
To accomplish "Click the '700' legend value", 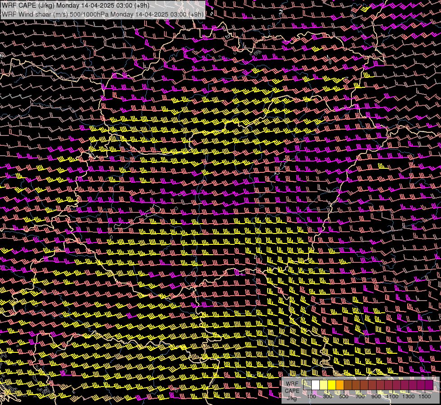I will tap(360, 396).
